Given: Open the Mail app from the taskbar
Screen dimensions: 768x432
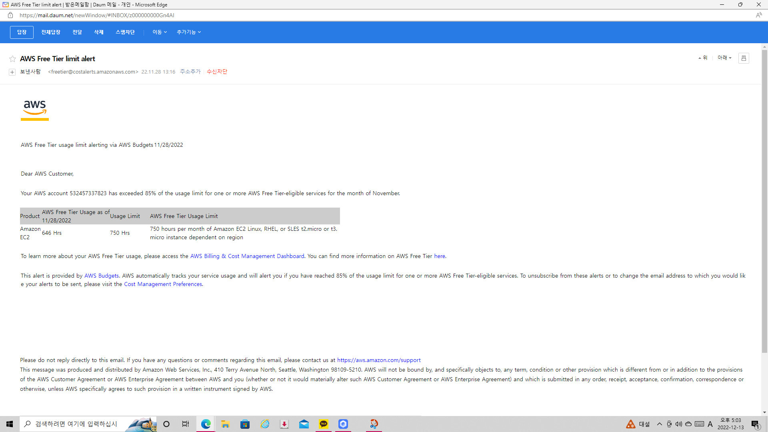Looking at the screenshot, I should coord(304,424).
